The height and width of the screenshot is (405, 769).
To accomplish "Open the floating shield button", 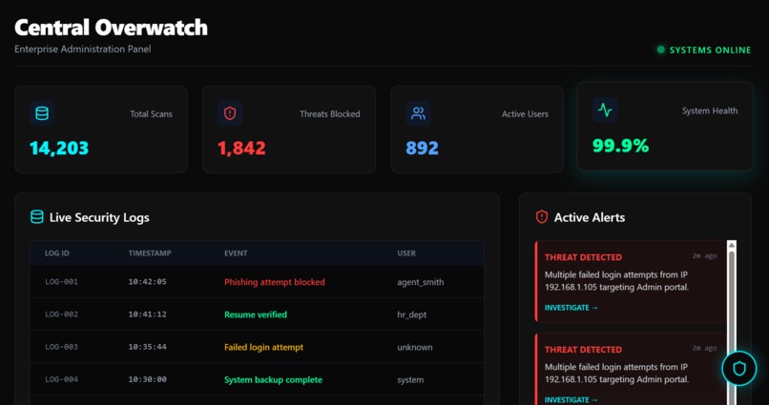I will 739,368.
